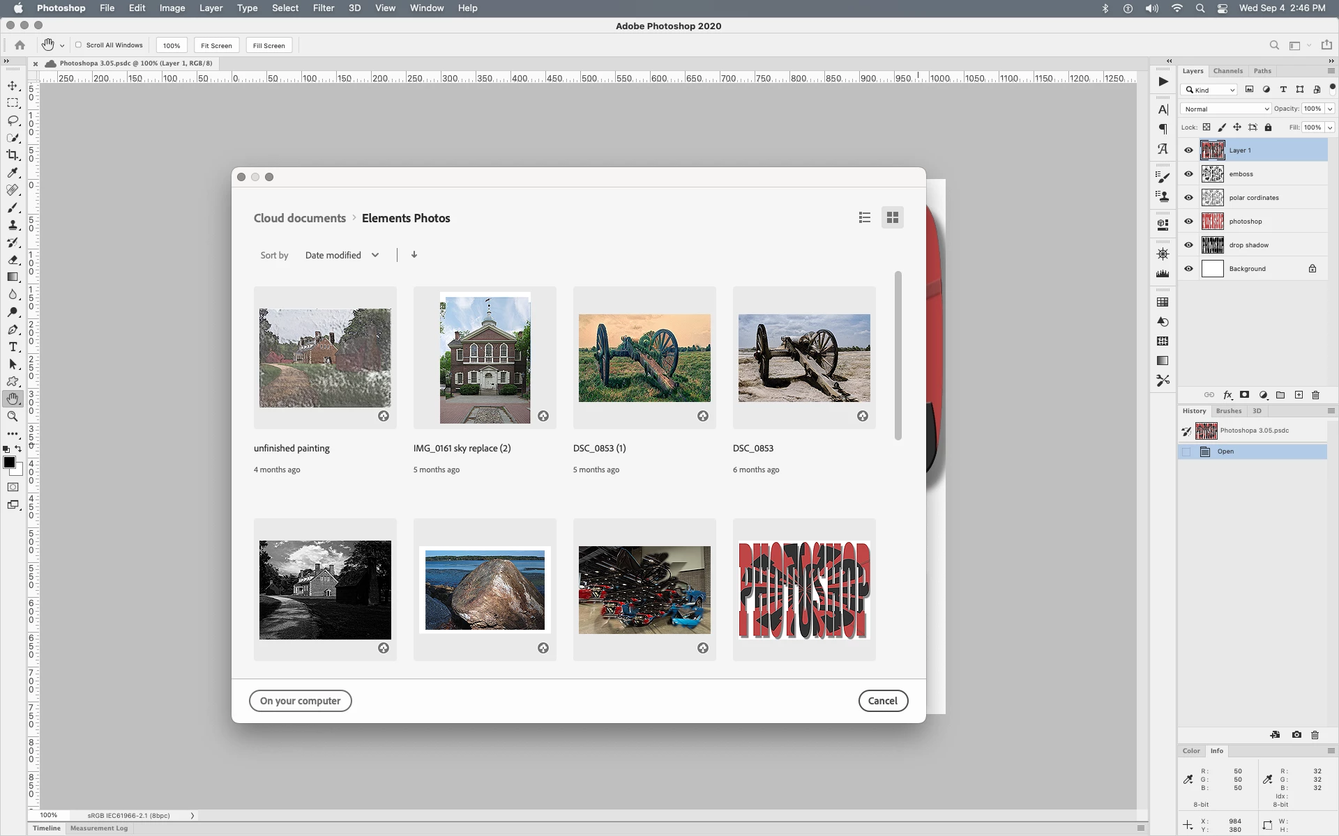The height and width of the screenshot is (836, 1339).
Task: Open the Date modified sort dropdown
Action: [342, 255]
